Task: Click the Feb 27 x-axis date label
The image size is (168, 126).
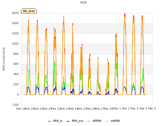Action: coord(100,109)
